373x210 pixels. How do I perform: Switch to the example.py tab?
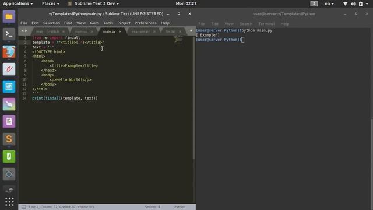pyautogui.click(x=140, y=32)
